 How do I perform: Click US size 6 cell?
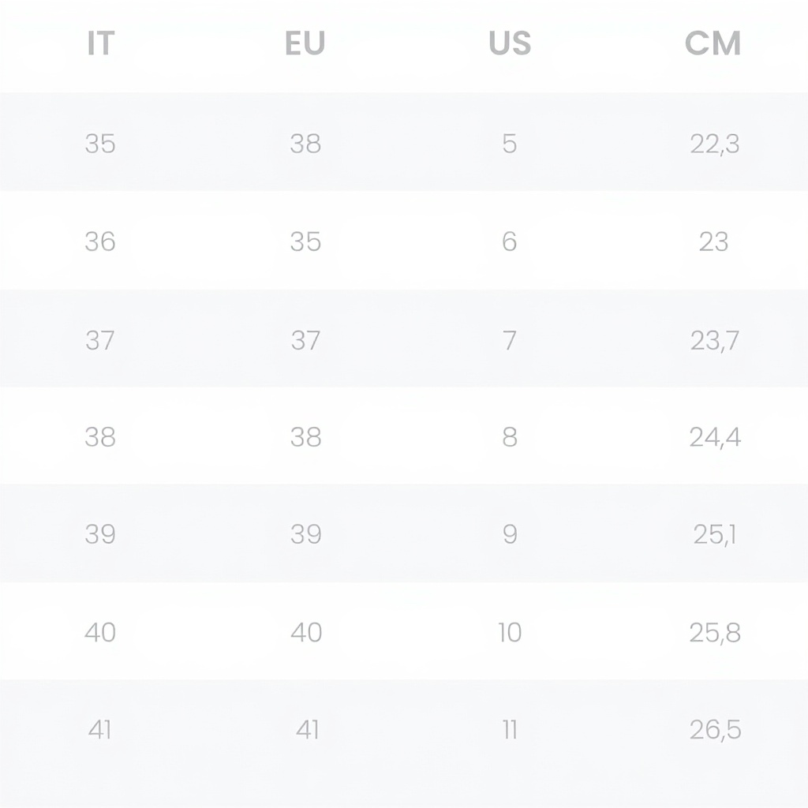(510, 241)
